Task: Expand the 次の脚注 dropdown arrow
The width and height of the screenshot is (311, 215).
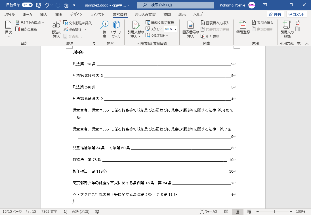Action: pyautogui.click(x=85, y=30)
